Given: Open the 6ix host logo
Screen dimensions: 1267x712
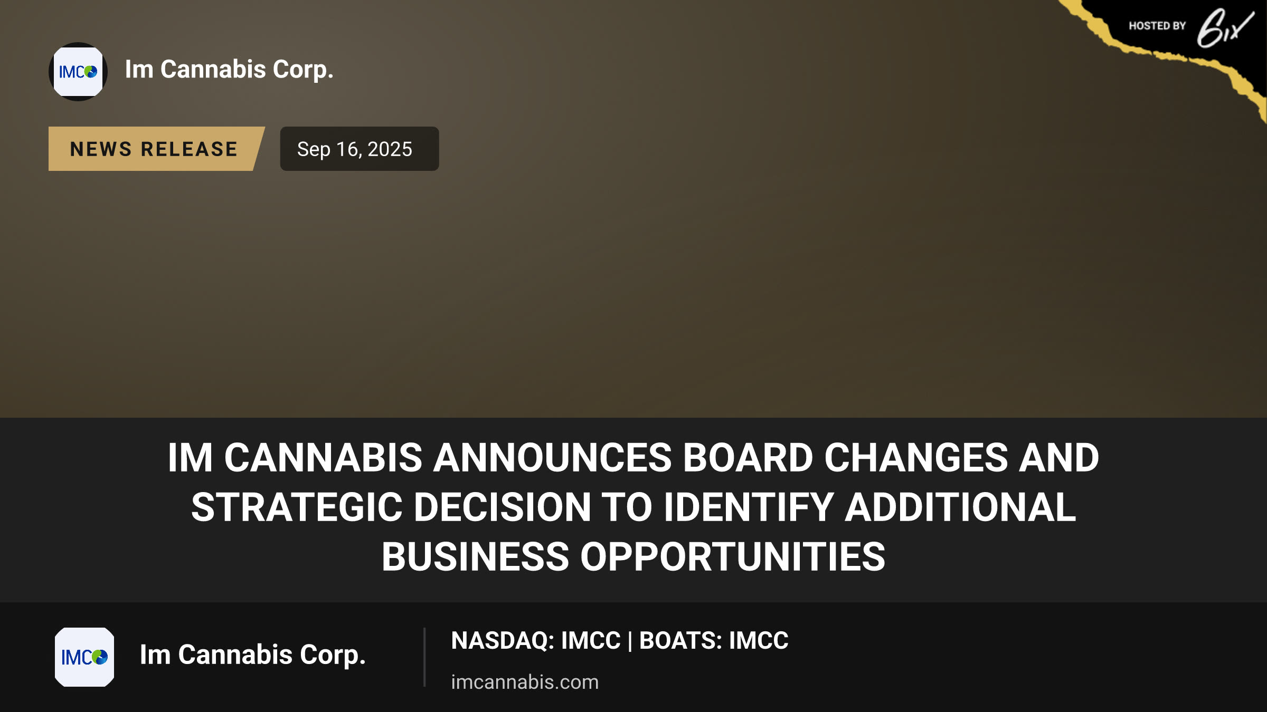Looking at the screenshot, I should click(1225, 28).
